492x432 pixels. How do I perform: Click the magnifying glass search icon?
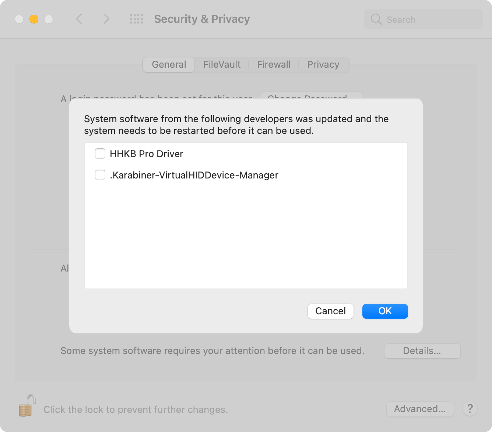coord(376,19)
